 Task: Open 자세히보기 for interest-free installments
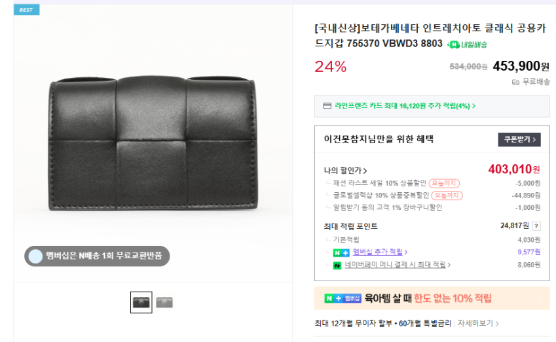coord(478,323)
